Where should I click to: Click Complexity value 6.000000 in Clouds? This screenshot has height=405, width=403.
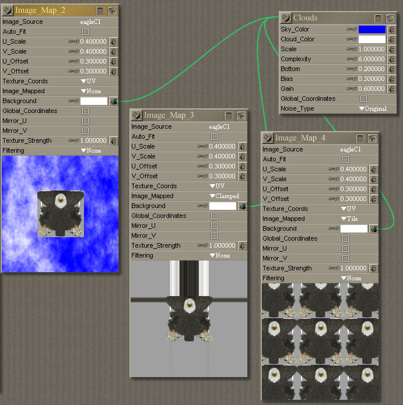[x=371, y=59]
